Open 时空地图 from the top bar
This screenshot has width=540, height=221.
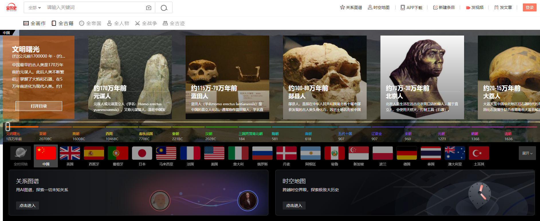click(x=378, y=7)
